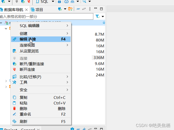Click the New Connection plug icon in top toolbar

(x=3, y=2)
